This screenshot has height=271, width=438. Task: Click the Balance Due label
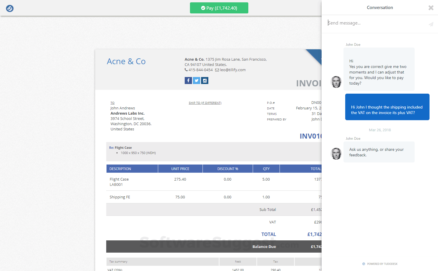point(264,247)
